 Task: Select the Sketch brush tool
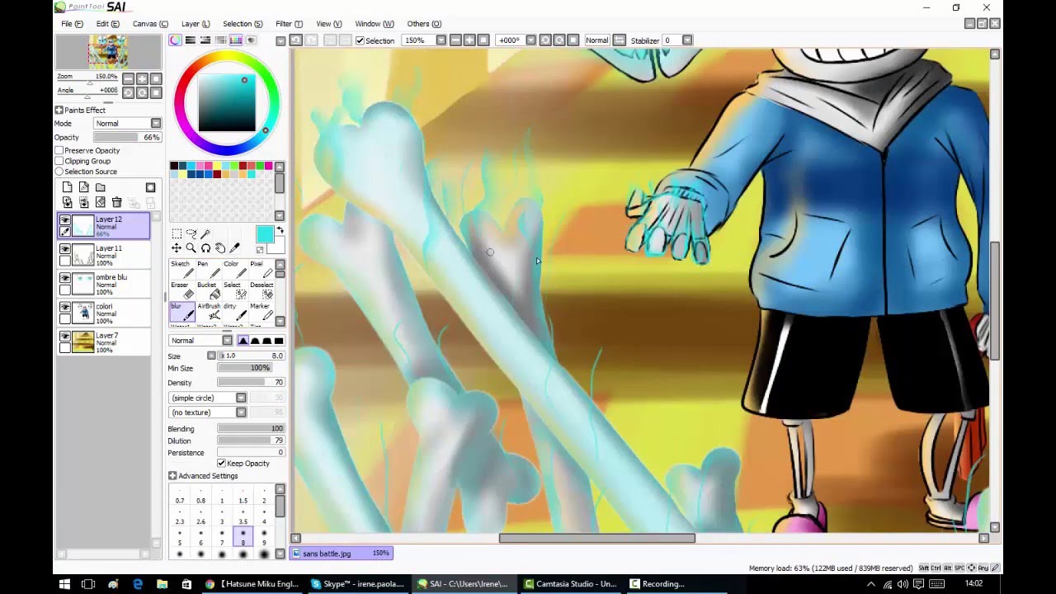coord(182,269)
